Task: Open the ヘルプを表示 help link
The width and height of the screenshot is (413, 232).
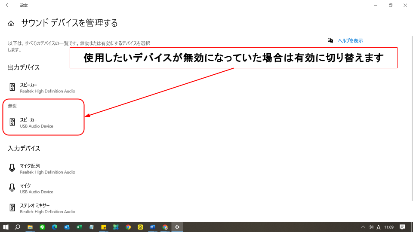Action: (350, 41)
